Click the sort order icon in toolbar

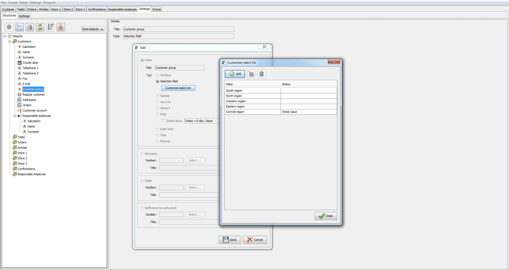50,27
